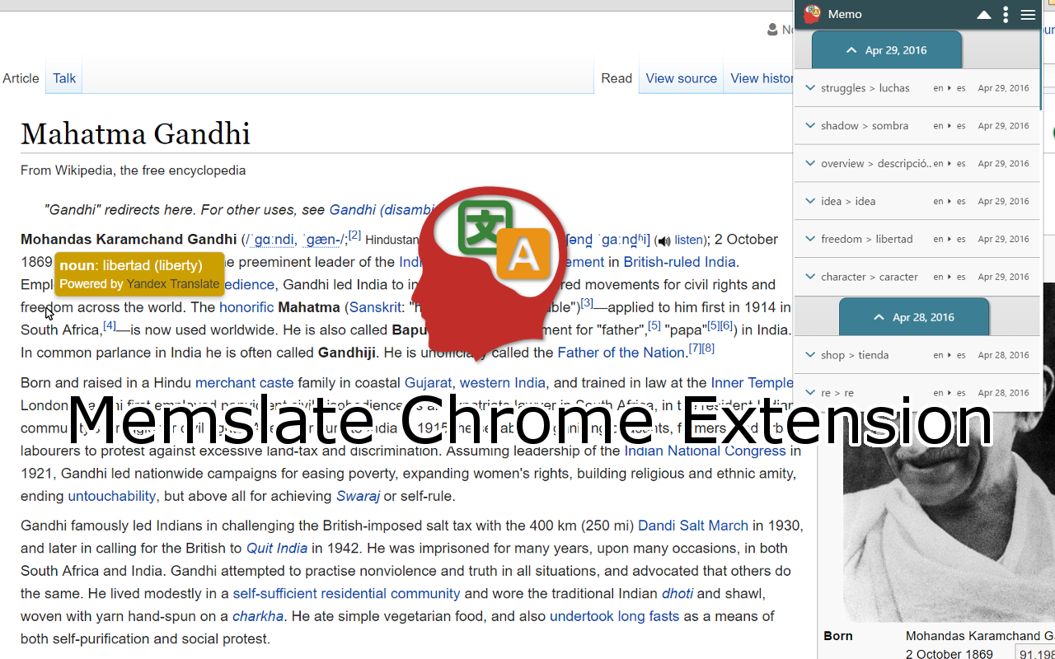Open the 'Indian National Congress' link
Viewport: 1055px width, 659px height.
click(x=705, y=451)
